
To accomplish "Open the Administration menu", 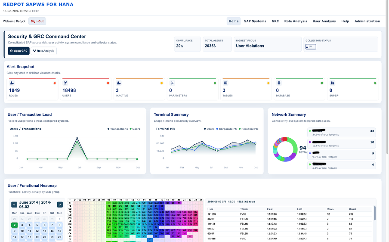I will 367,21.
